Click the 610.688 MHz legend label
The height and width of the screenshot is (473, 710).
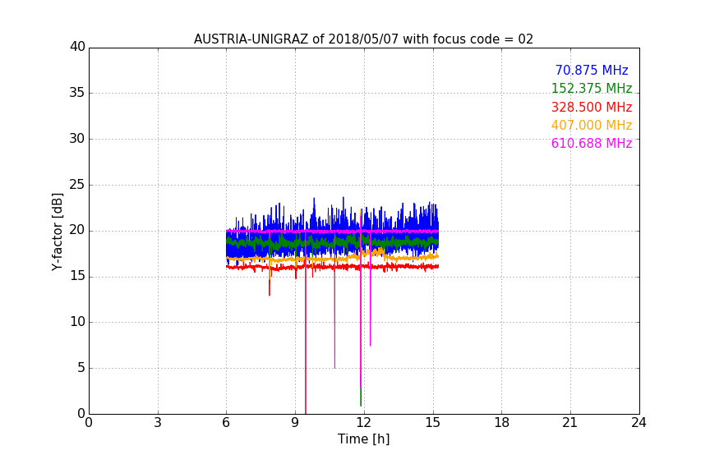point(592,143)
